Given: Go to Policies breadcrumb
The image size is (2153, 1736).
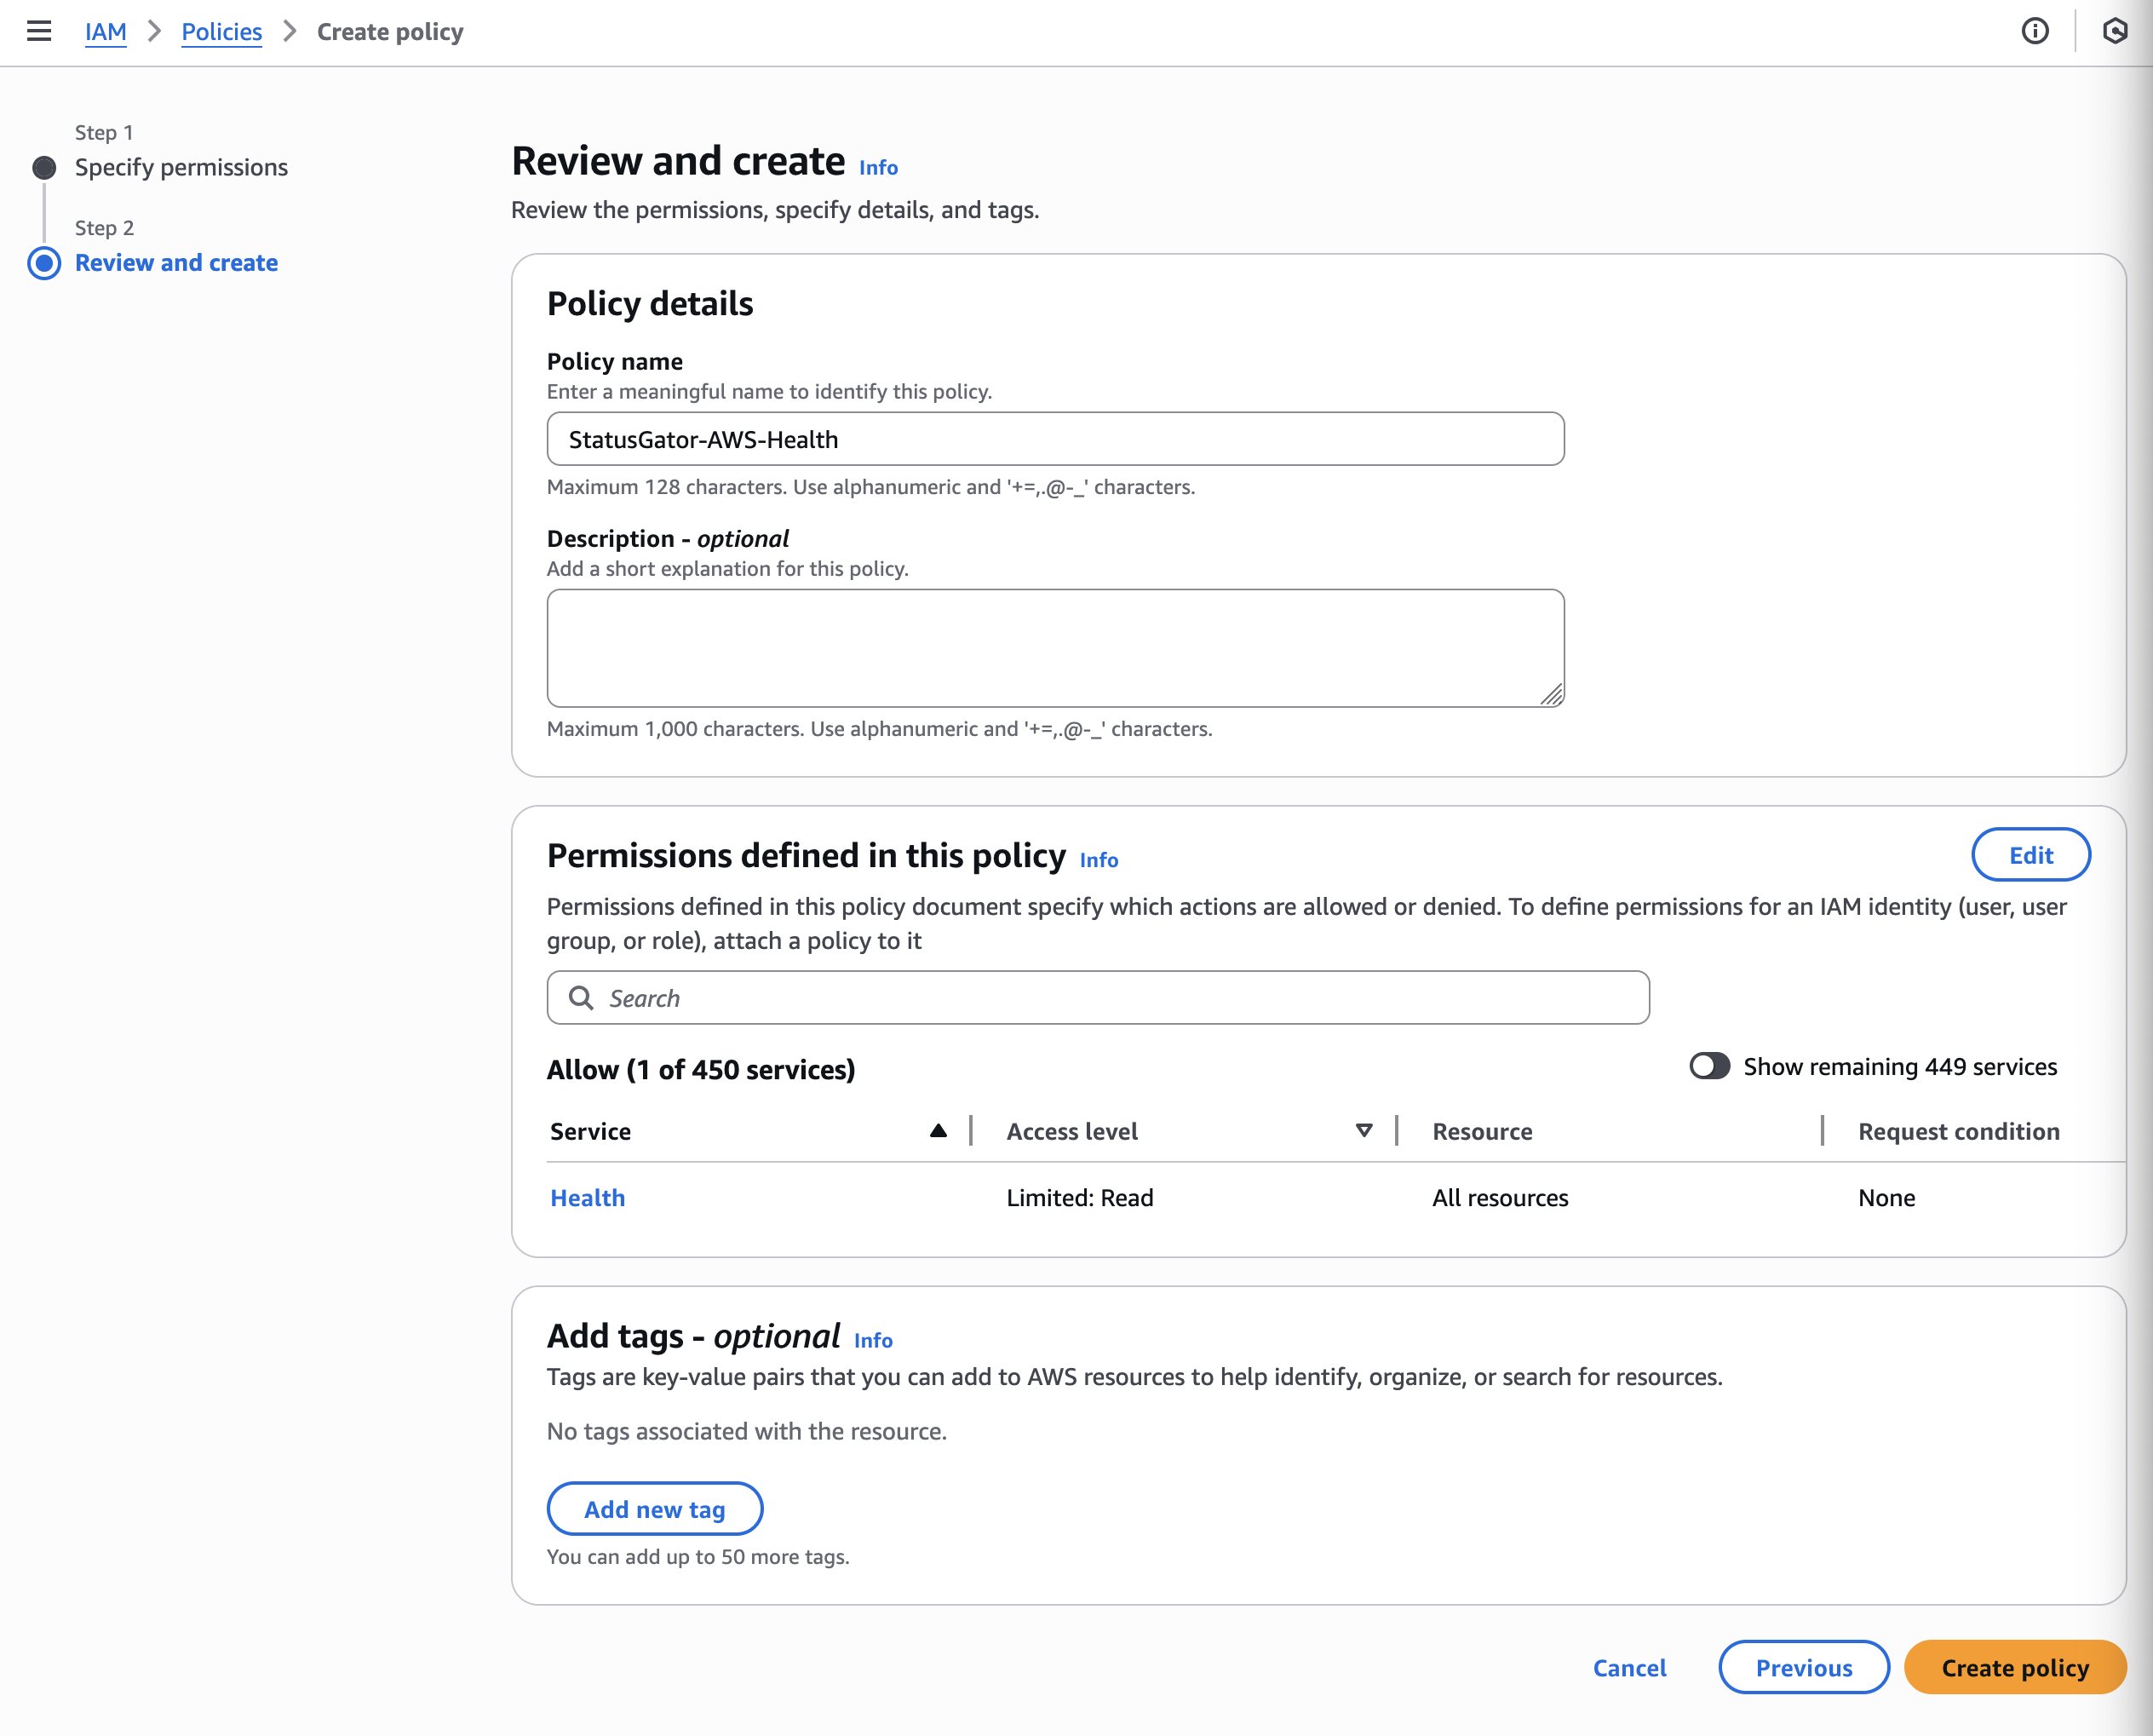Looking at the screenshot, I should [221, 32].
